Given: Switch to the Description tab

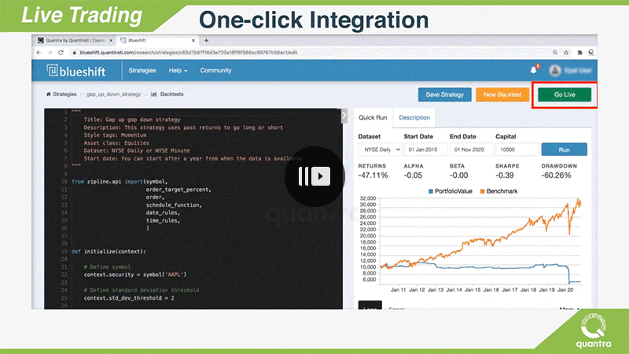Looking at the screenshot, I should click(414, 117).
